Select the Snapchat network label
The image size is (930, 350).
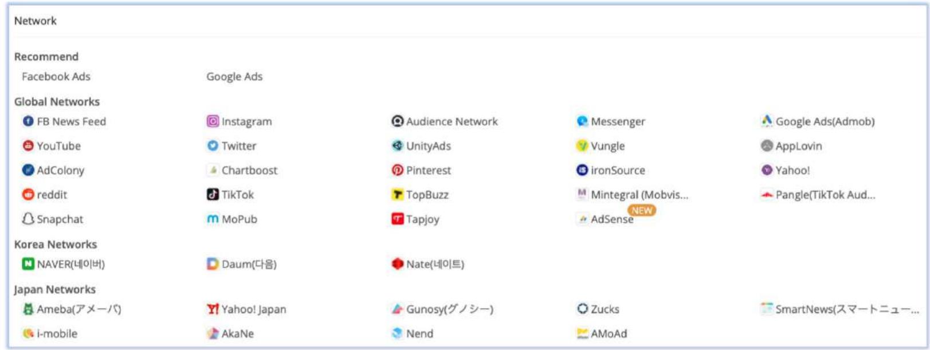click(x=60, y=219)
